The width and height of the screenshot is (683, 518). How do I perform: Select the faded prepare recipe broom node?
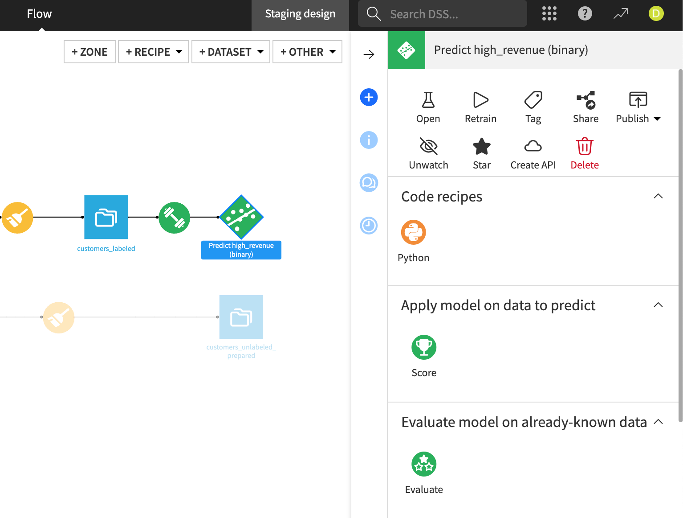tap(59, 317)
